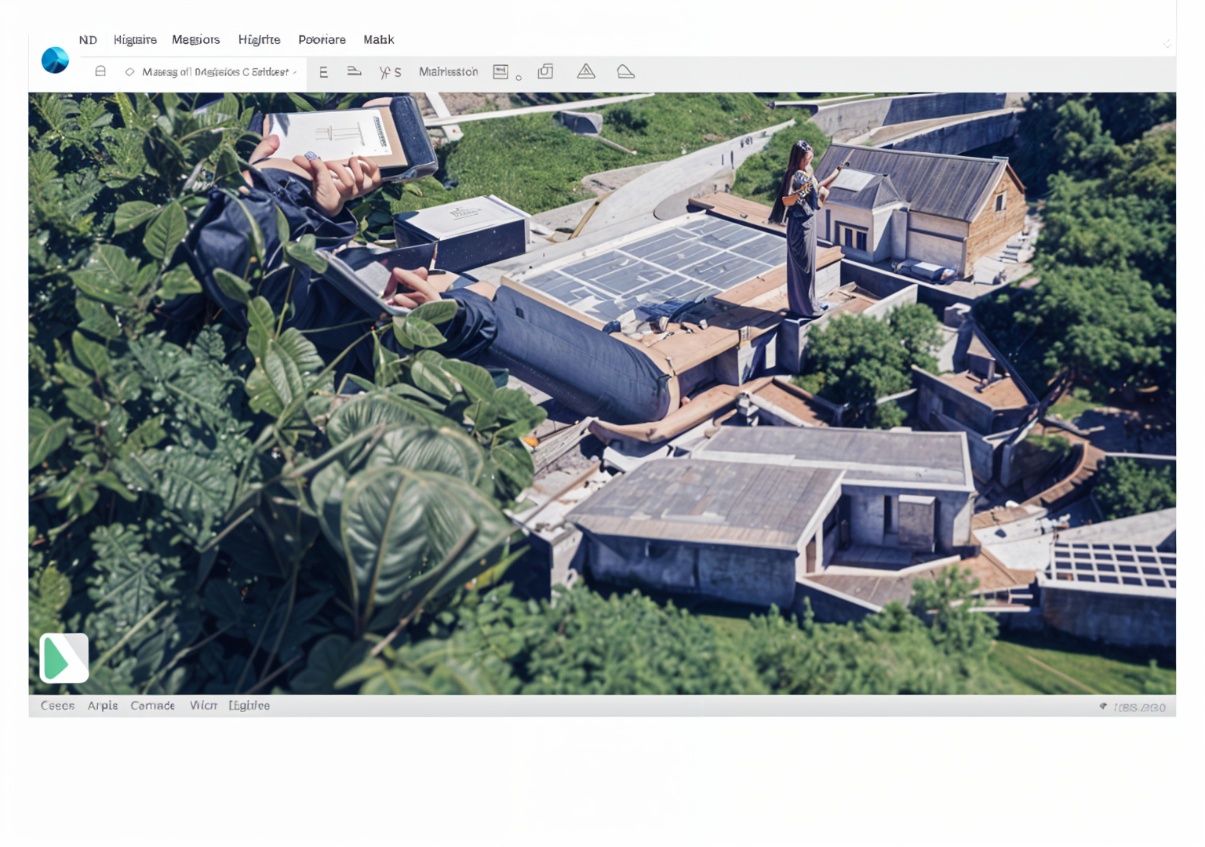Screen dimensions: 1205x847
Task: Switch to the Carnade tab in bottom bar
Action: click(x=152, y=706)
